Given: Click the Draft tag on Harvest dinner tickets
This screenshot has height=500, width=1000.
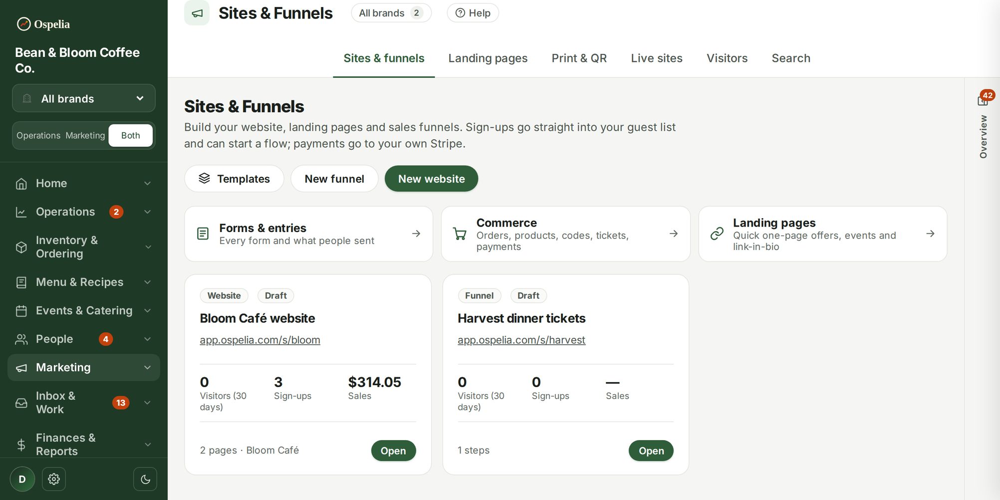Looking at the screenshot, I should click(528, 295).
